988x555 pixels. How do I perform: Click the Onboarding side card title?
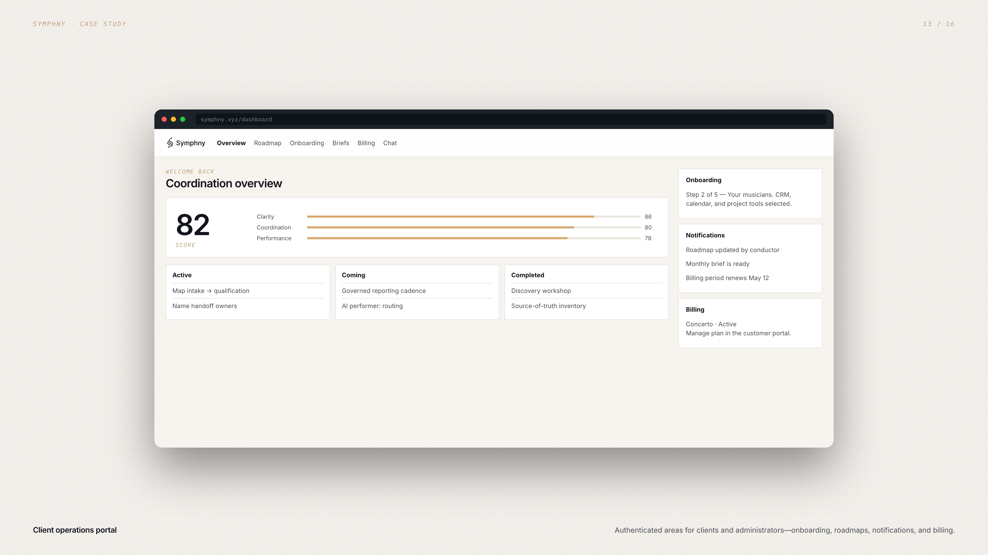pyautogui.click(x=703, y=180)
